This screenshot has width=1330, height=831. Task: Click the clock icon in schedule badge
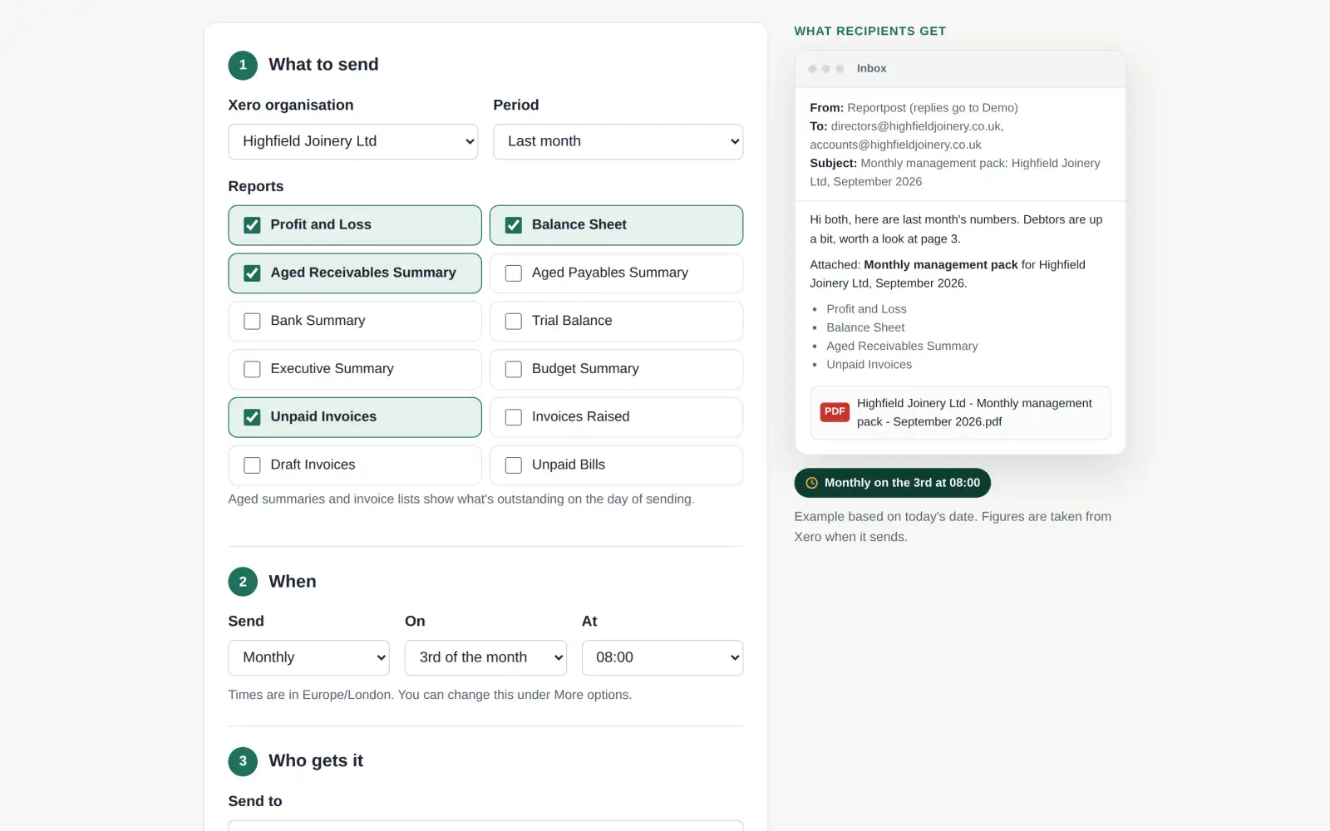[x=811, y=483]
